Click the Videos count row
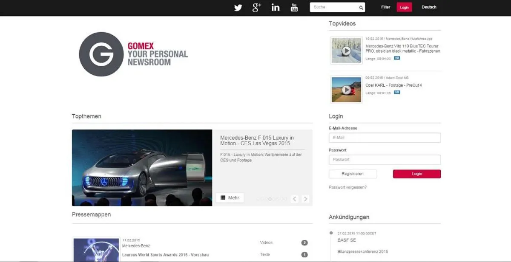Image resolution: width=511 pixels, height=262 pixels. click(284, 243)
